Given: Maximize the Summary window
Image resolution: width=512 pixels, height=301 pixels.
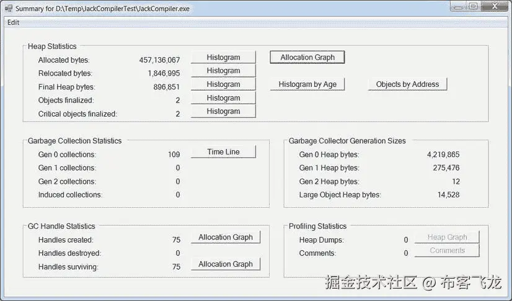Looking at the screenshot, I should tap(474, 7).
